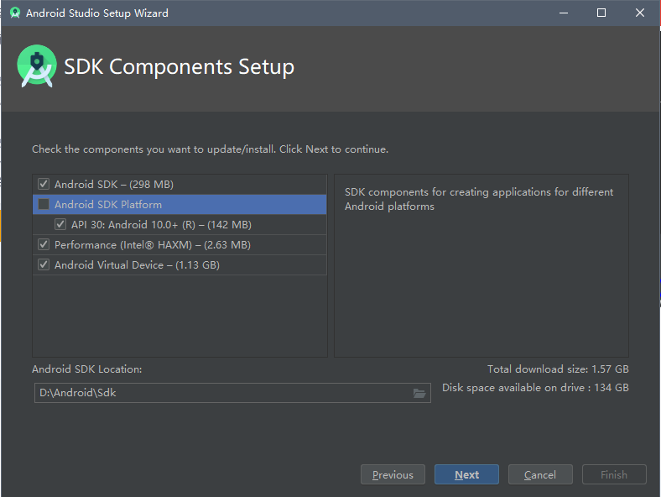Click the Total download size: 1.57 GB text
The width and height of the screenshot is (661, 497).
click(x=558, y=369)
